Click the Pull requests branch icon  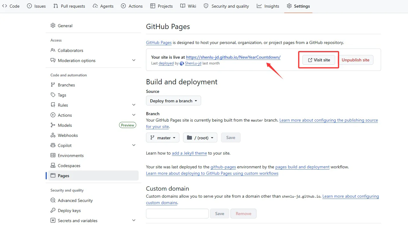(x=56, y=6)
